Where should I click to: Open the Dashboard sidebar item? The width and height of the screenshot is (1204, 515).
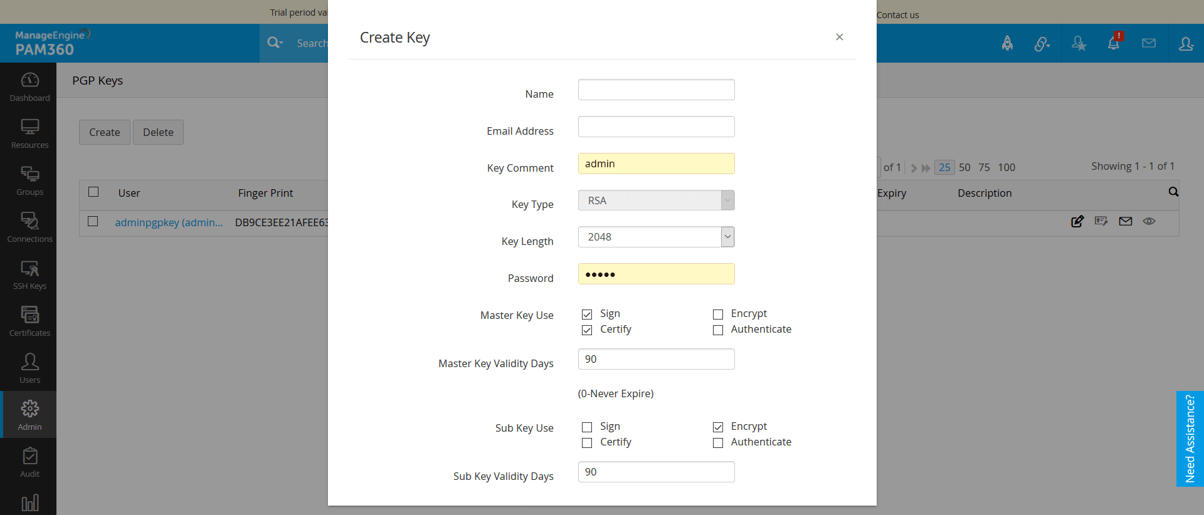pyautogui.click(x=29, y=86)
